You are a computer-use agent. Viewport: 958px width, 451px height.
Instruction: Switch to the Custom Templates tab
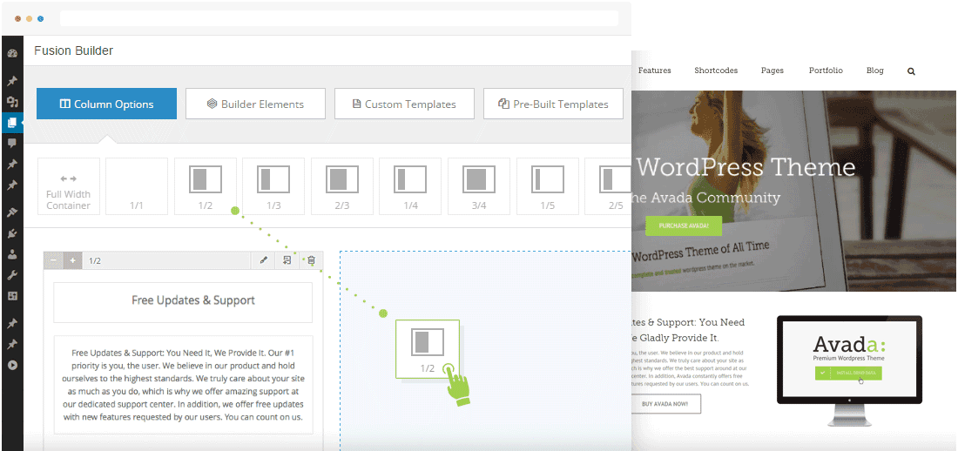404,104
